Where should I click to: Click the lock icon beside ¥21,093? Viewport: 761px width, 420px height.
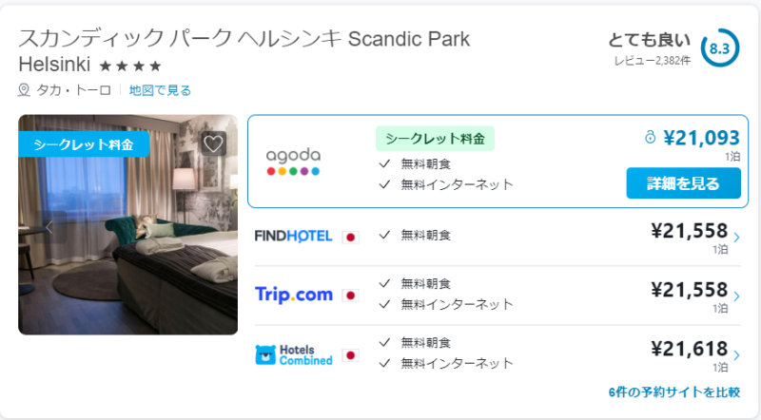(650, 138)
